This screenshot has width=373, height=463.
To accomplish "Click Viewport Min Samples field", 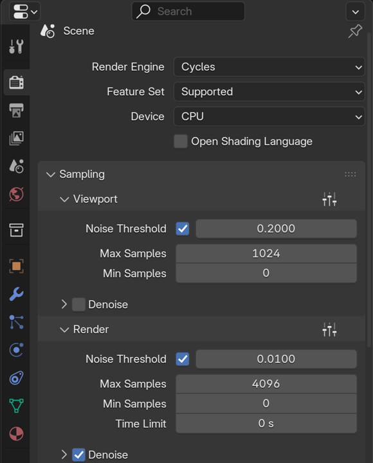I will coord(266,273).
